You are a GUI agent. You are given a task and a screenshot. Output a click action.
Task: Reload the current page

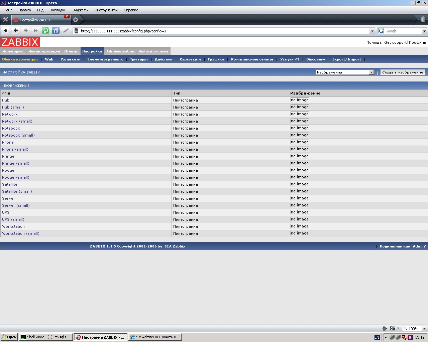point(46,31)
